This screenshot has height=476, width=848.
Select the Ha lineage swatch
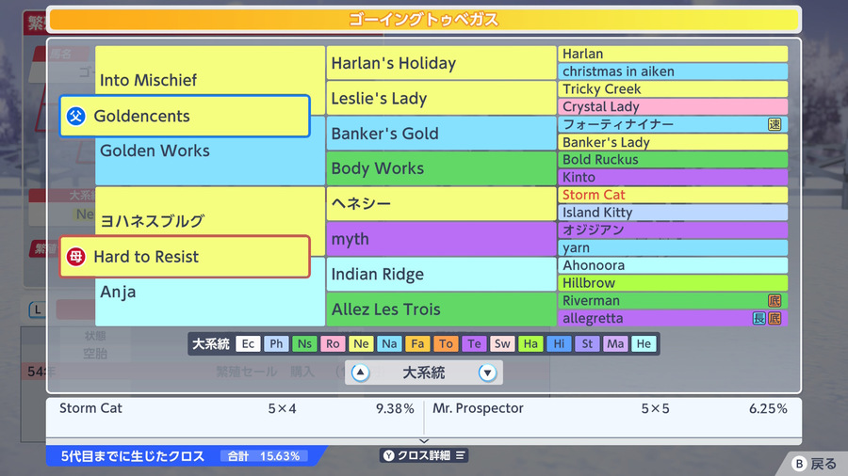530,343
